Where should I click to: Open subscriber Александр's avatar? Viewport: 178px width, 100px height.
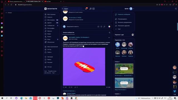124,44
